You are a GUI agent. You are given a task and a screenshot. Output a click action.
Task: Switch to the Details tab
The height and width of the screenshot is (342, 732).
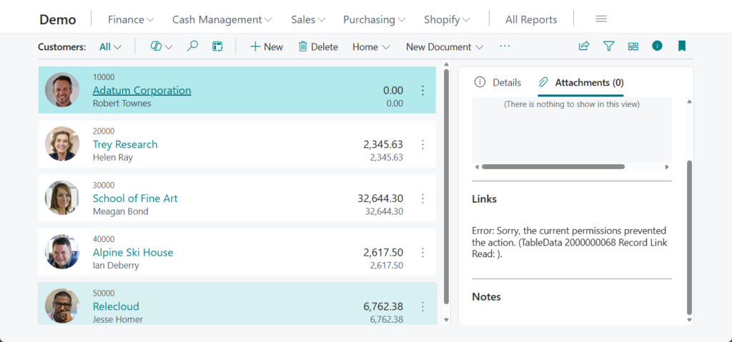(498, 82)
